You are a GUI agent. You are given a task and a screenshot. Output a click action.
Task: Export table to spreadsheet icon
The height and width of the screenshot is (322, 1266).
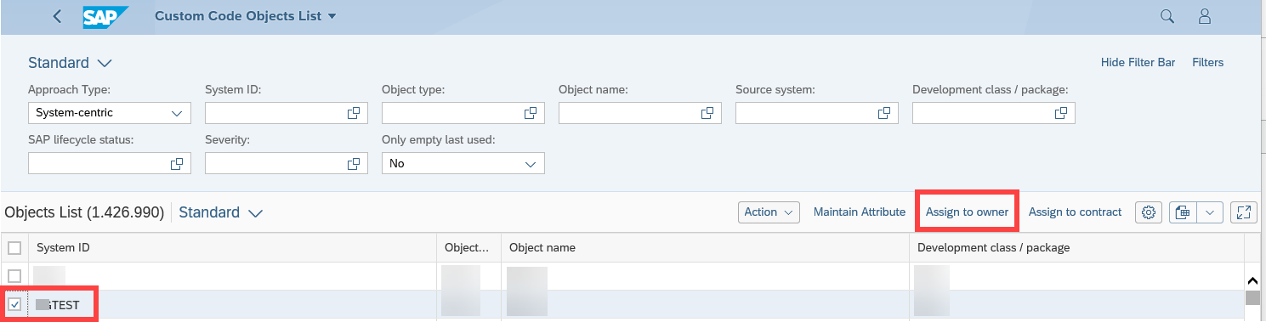coord(1184,212)
